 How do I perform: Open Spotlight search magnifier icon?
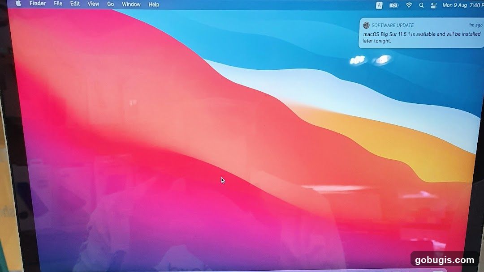[x=421, y=5]
